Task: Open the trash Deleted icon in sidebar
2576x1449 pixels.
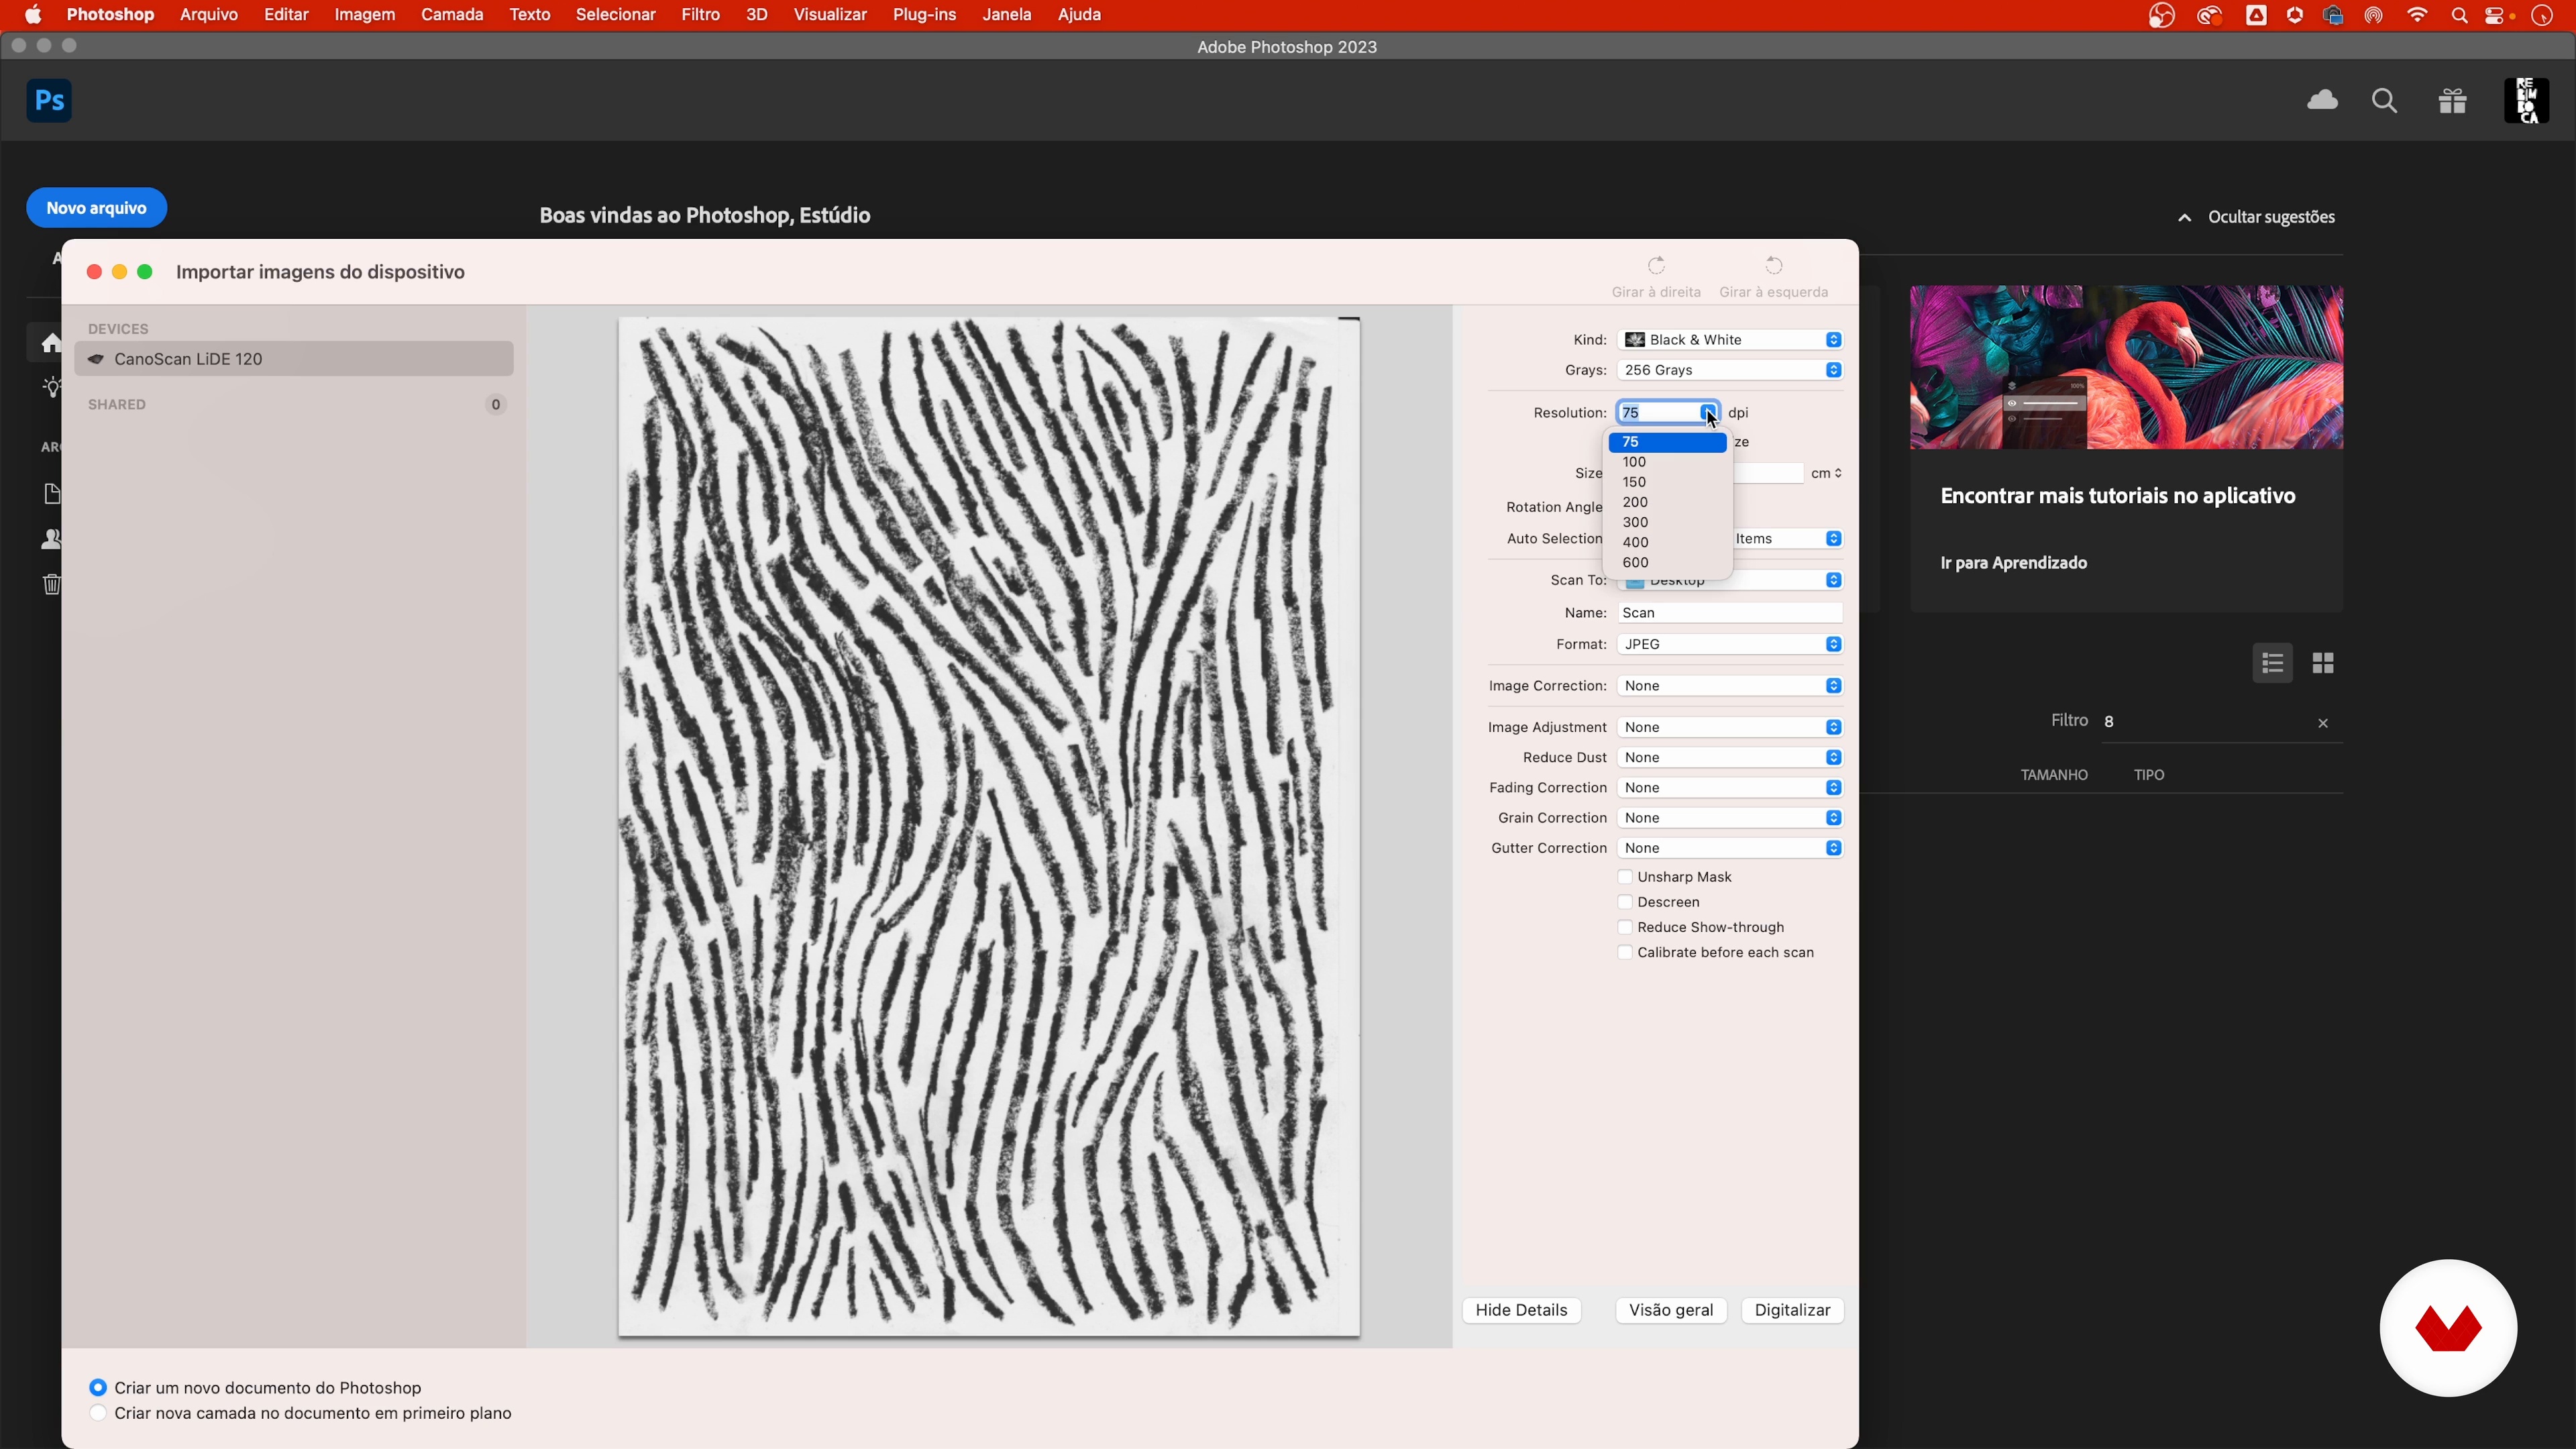Action: point(52,584)
